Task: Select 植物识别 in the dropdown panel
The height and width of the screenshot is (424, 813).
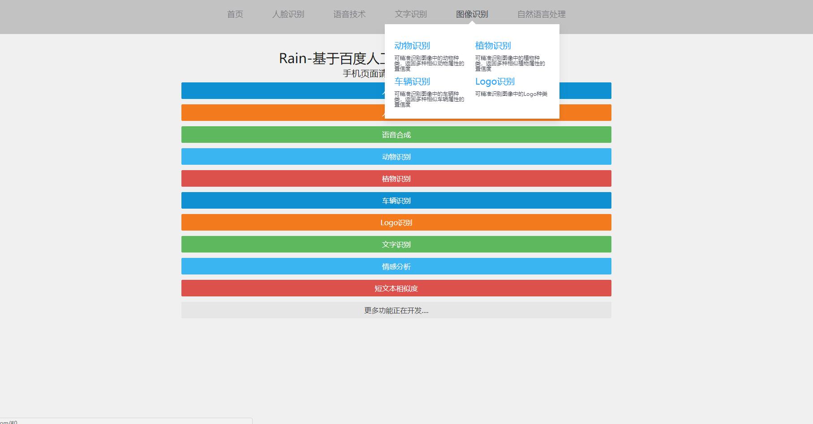Action: point(492,45)
